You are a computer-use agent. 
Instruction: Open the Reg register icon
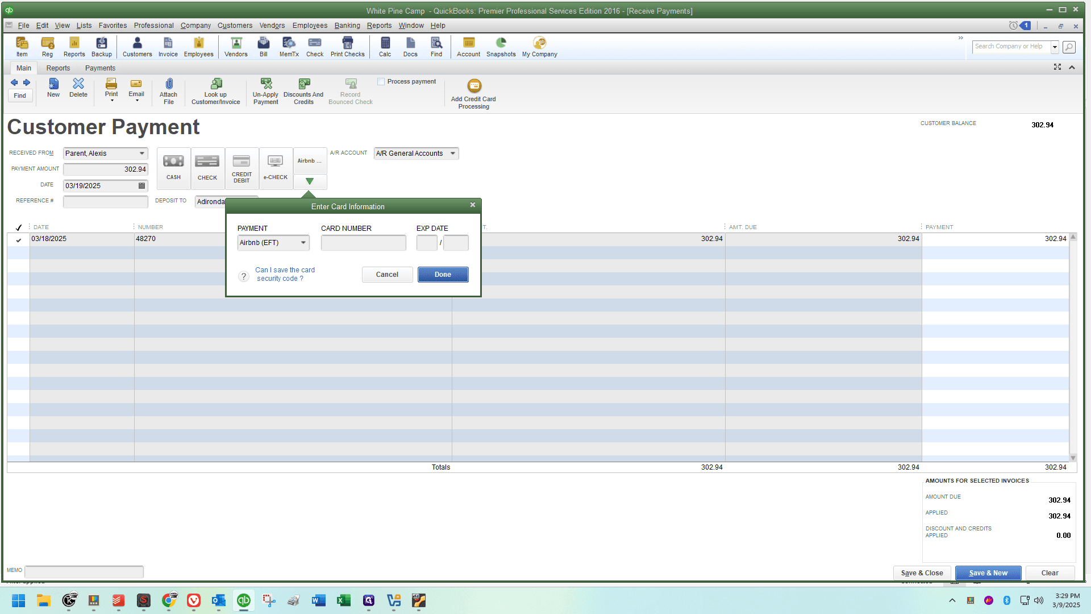point(47,47)
